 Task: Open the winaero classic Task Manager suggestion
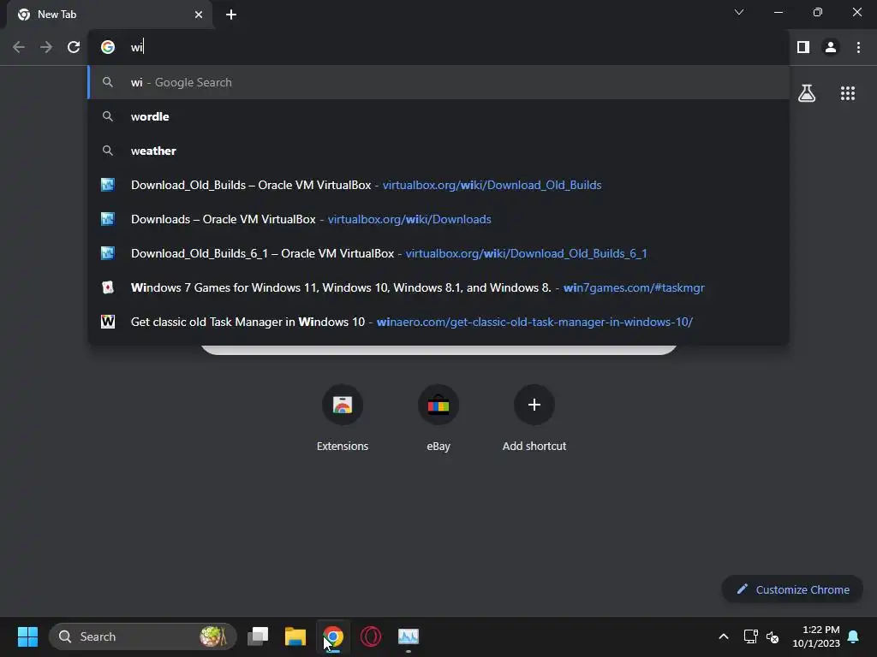click(438, 322)
